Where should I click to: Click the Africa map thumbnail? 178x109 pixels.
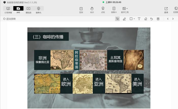click(62, 60)
